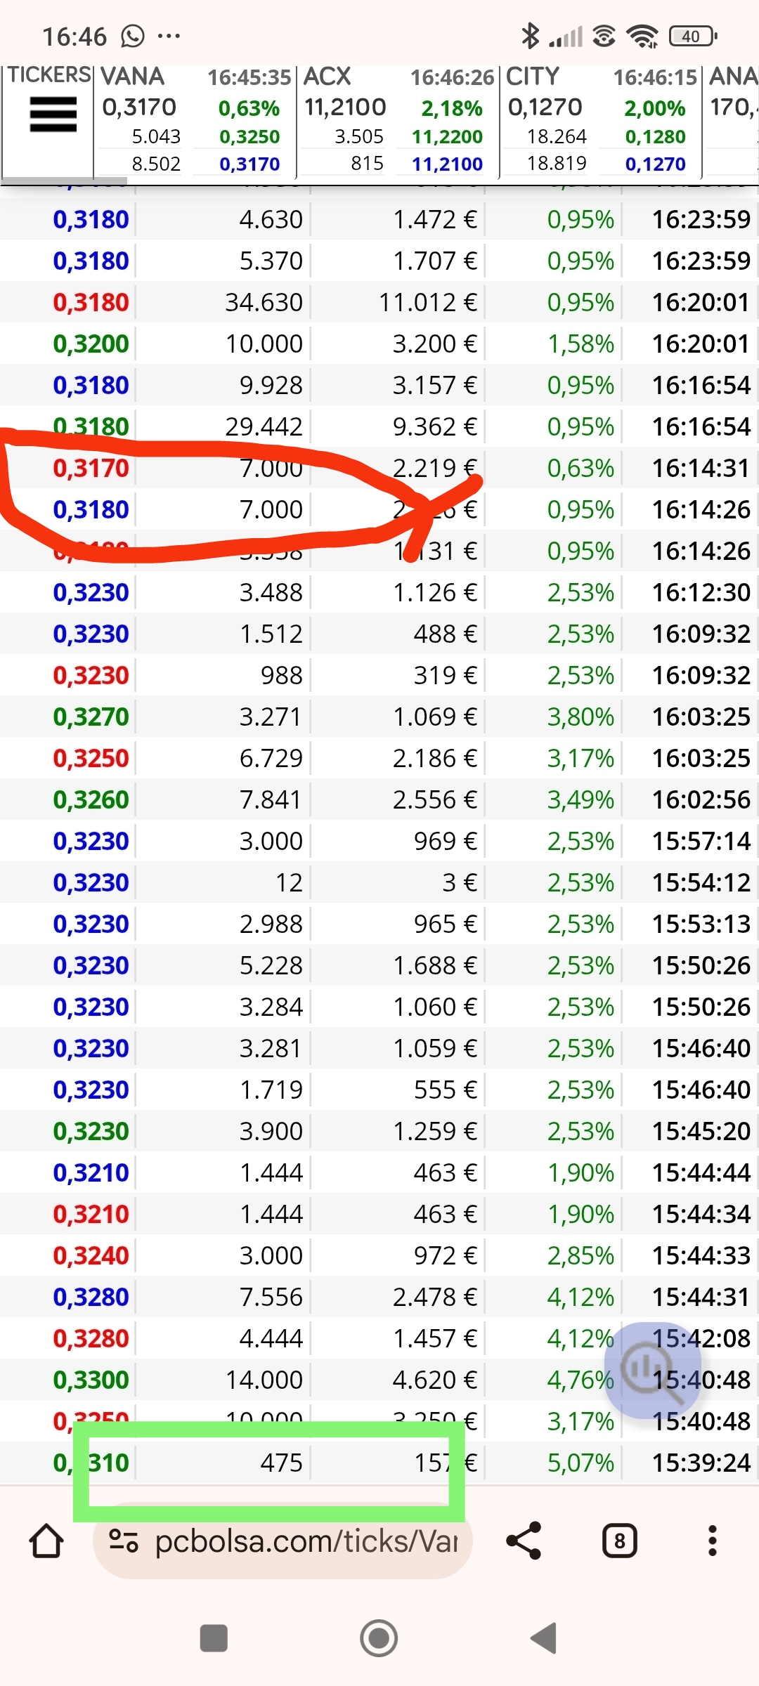This screenshot has width=759, height=1686.
Task: Tap the price 0,3270 in green
Action: click(x=91, y=717)
